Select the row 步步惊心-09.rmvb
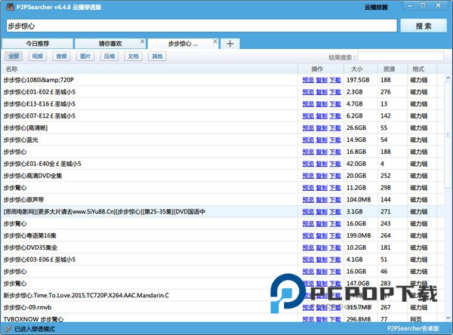Screen dimensions: 453x335 (223, 308)
